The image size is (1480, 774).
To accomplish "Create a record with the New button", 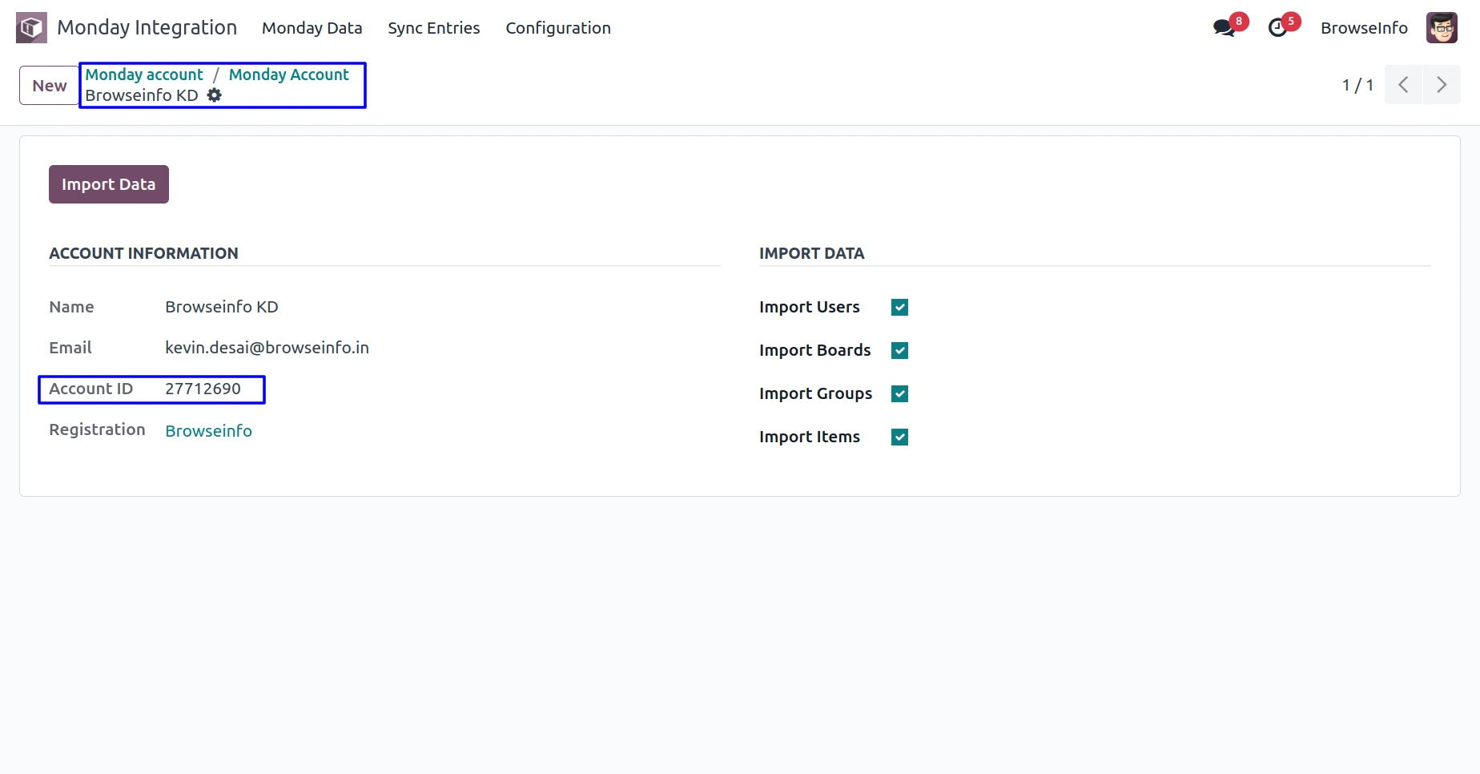I will click(x=49, y=86).
